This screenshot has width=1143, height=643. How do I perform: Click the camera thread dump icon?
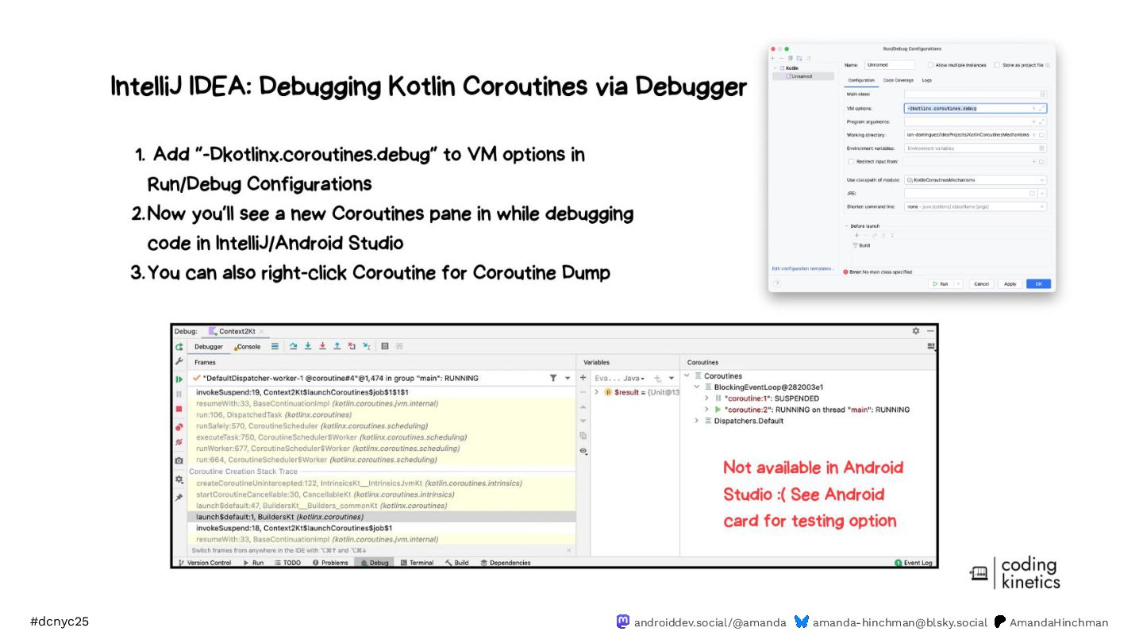tap(179, 460)
